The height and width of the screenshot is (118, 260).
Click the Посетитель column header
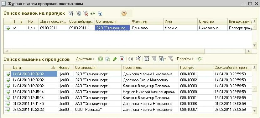pyautogui.click(x=150, y=68)
